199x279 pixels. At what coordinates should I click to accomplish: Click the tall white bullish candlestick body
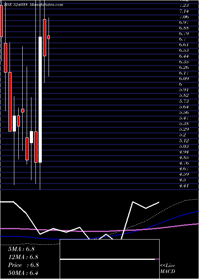(40, 100)
